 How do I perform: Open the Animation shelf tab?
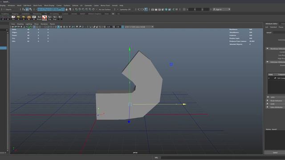pos(26,14)
